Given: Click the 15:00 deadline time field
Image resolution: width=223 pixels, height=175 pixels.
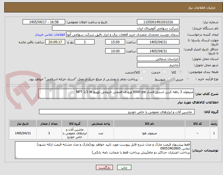Looking at the screenshot, I should point(115,42).
